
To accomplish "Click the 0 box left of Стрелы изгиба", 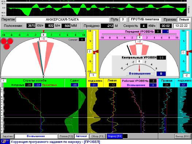I will (x=3, y=81).
